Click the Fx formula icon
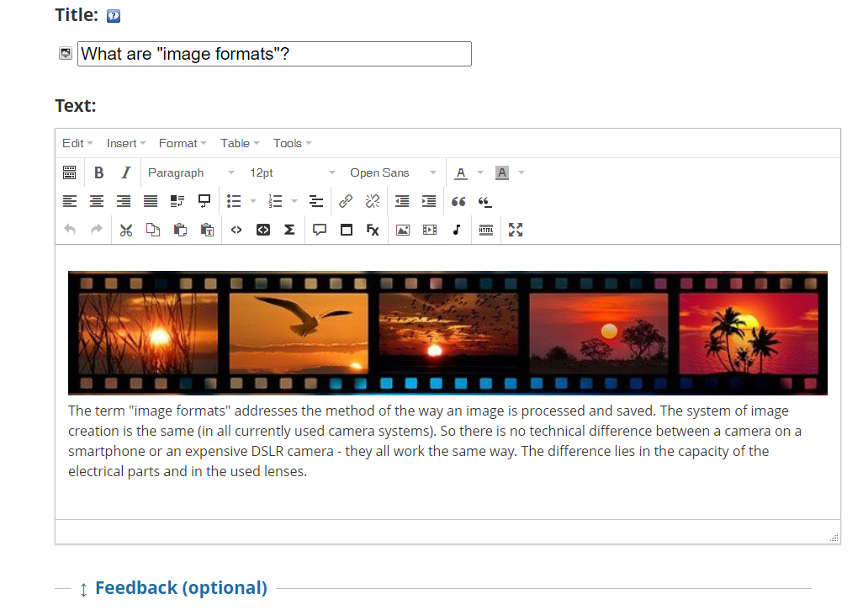This screenshot has height=615, width=863. [373, 231]
